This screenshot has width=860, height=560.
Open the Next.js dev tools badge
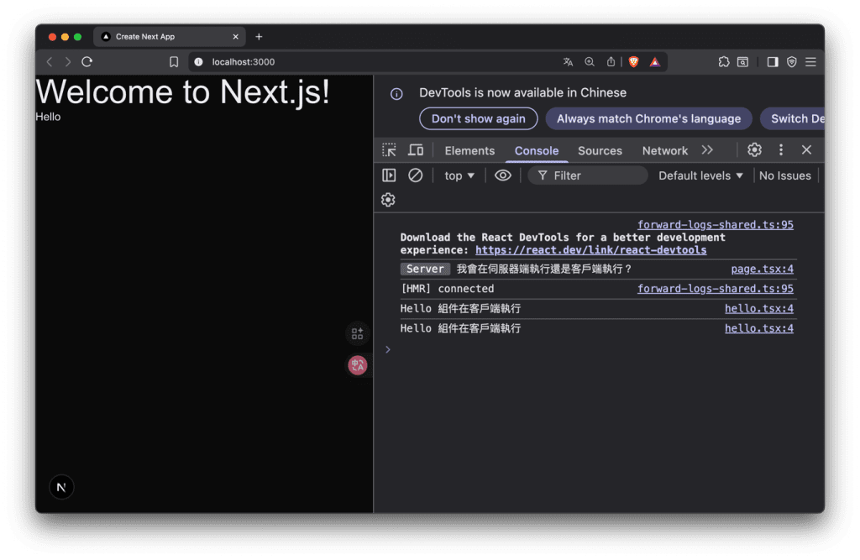coord(61,488)
